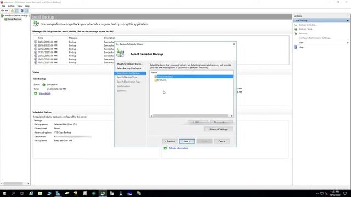Click the active Windows Server Backup taskbar icon
Viewport: 351px width, 197px height.
103,193
